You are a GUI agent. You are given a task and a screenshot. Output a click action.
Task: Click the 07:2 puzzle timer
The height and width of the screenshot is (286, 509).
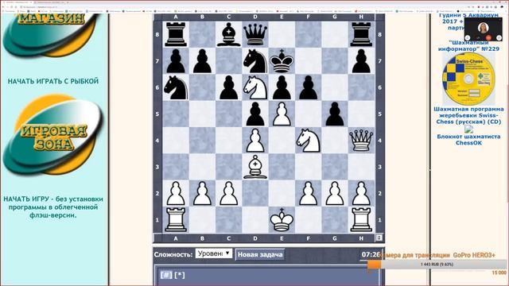coord(371,254)
